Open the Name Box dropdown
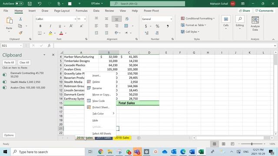 pyautogui.click(x=21, y=45)
